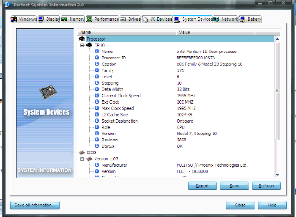Click the Processor chip icon

(82, 39)
